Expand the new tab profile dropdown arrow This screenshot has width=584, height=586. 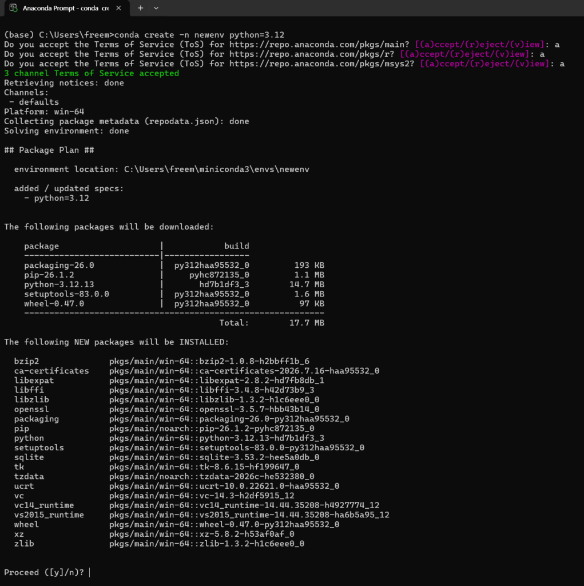(x=156, y=8)
